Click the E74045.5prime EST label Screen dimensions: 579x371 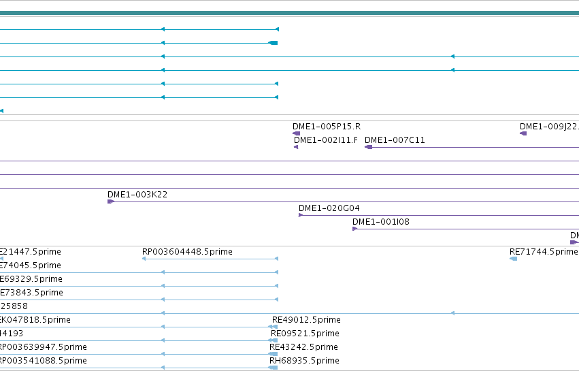[31, 265]
